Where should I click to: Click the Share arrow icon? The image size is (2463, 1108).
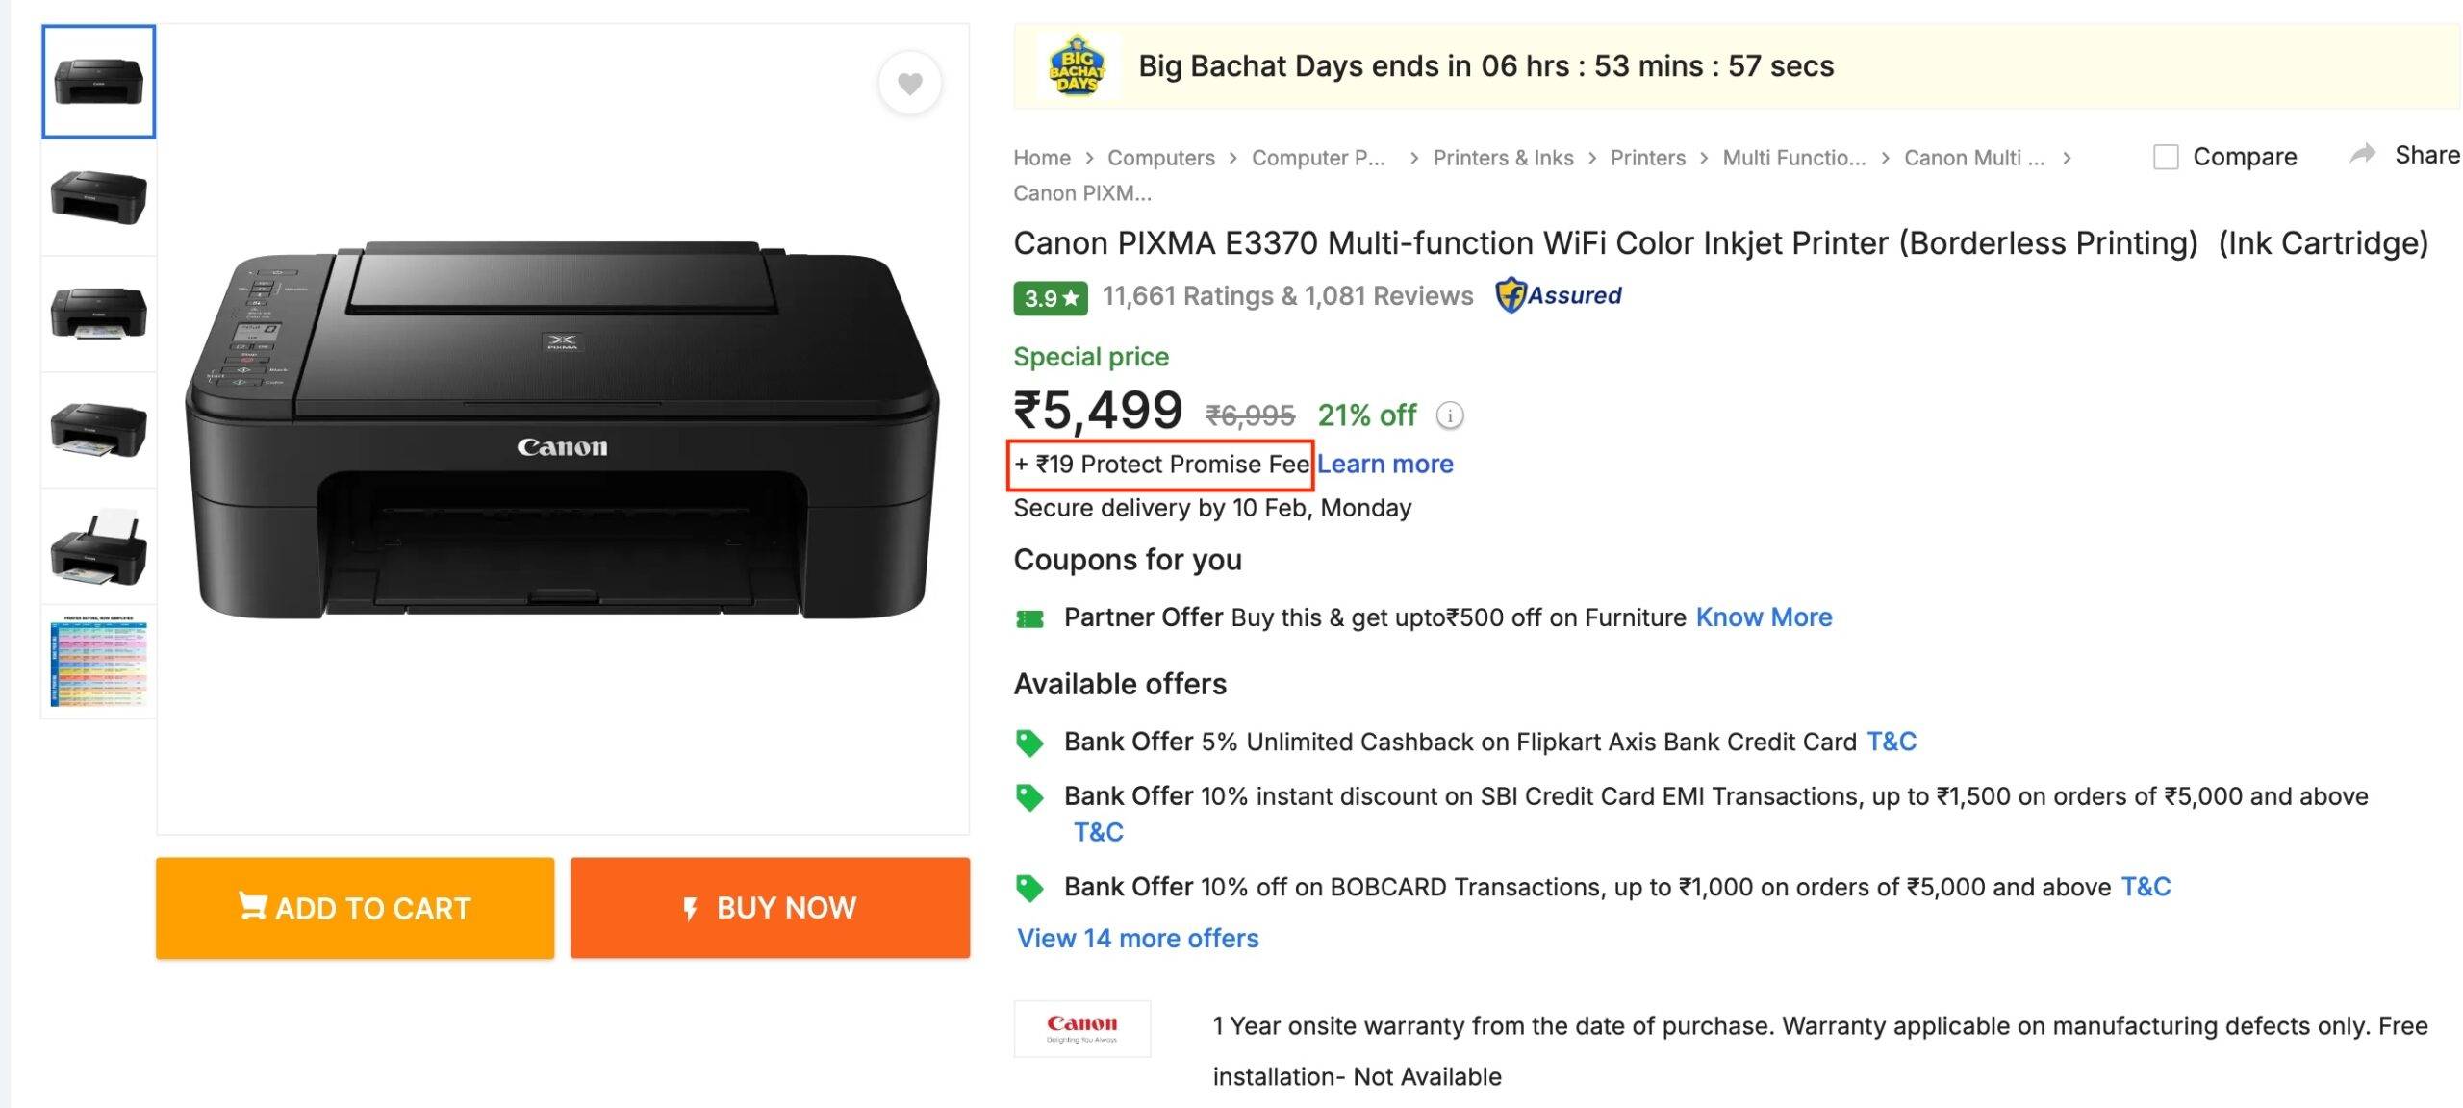[2362, 155]
